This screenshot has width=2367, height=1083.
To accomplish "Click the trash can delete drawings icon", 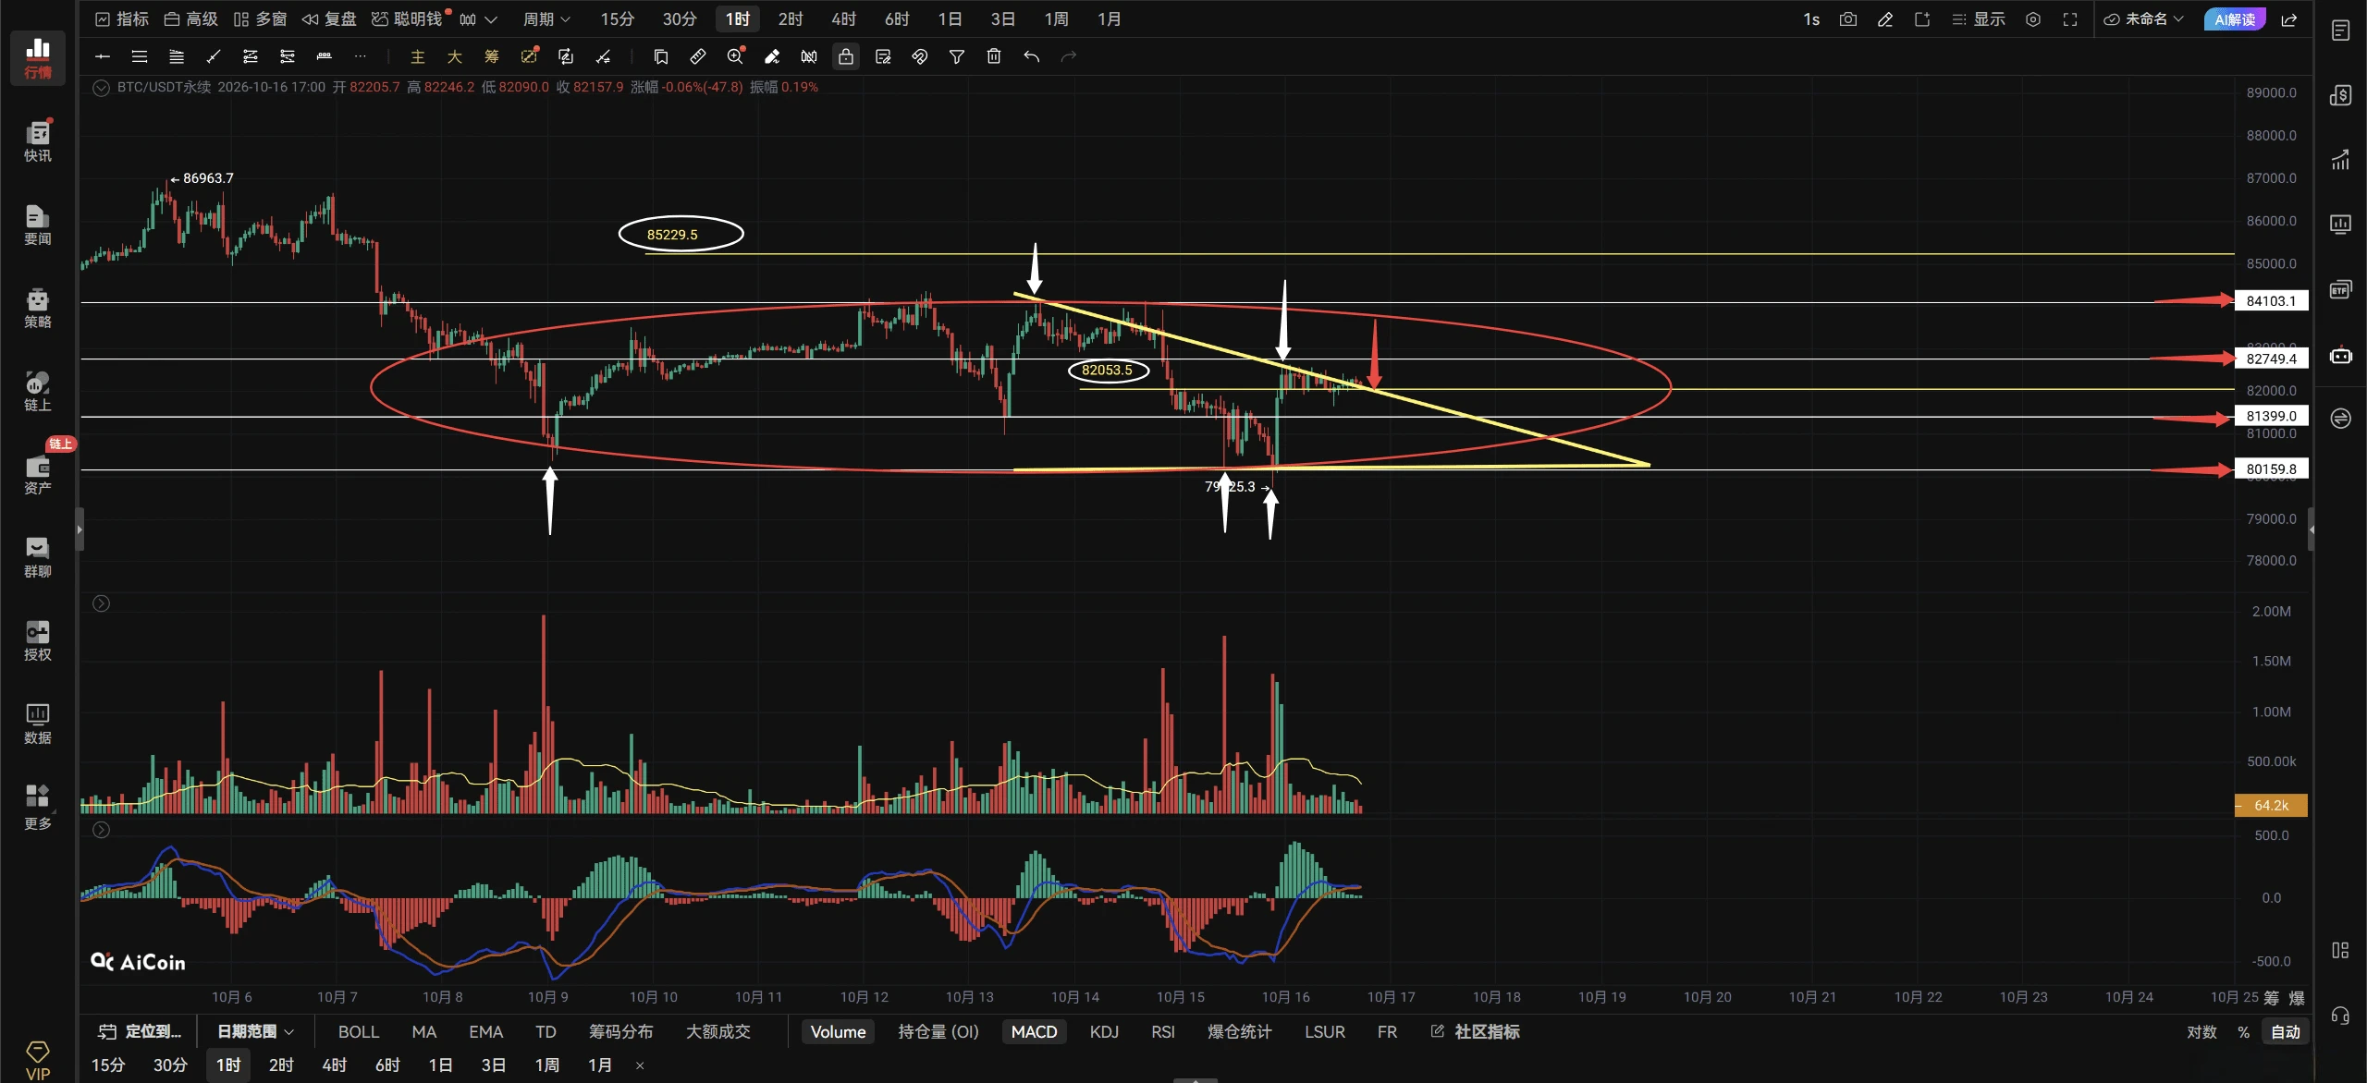I will (x=994, y=56).
